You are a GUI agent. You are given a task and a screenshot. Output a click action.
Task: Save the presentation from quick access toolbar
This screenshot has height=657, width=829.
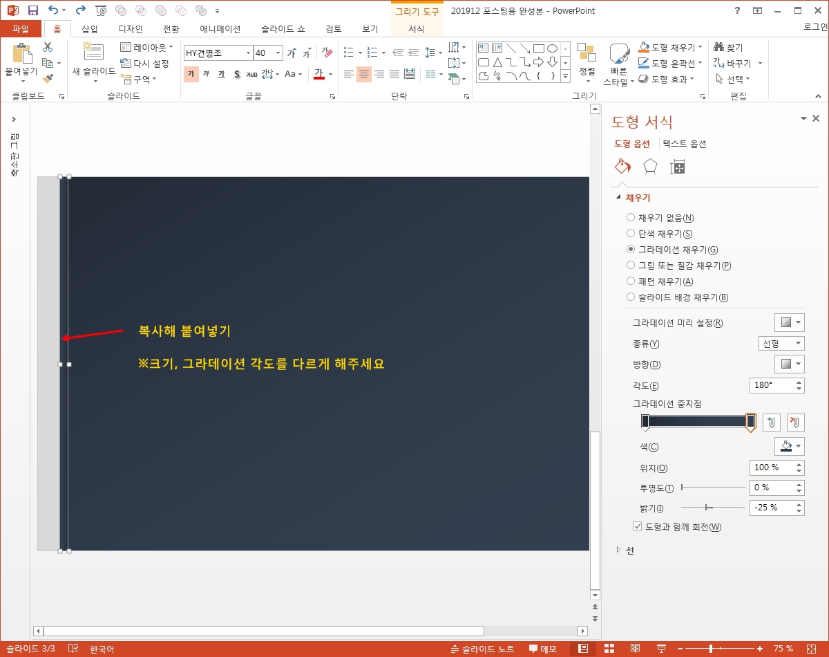pos(32,10)
